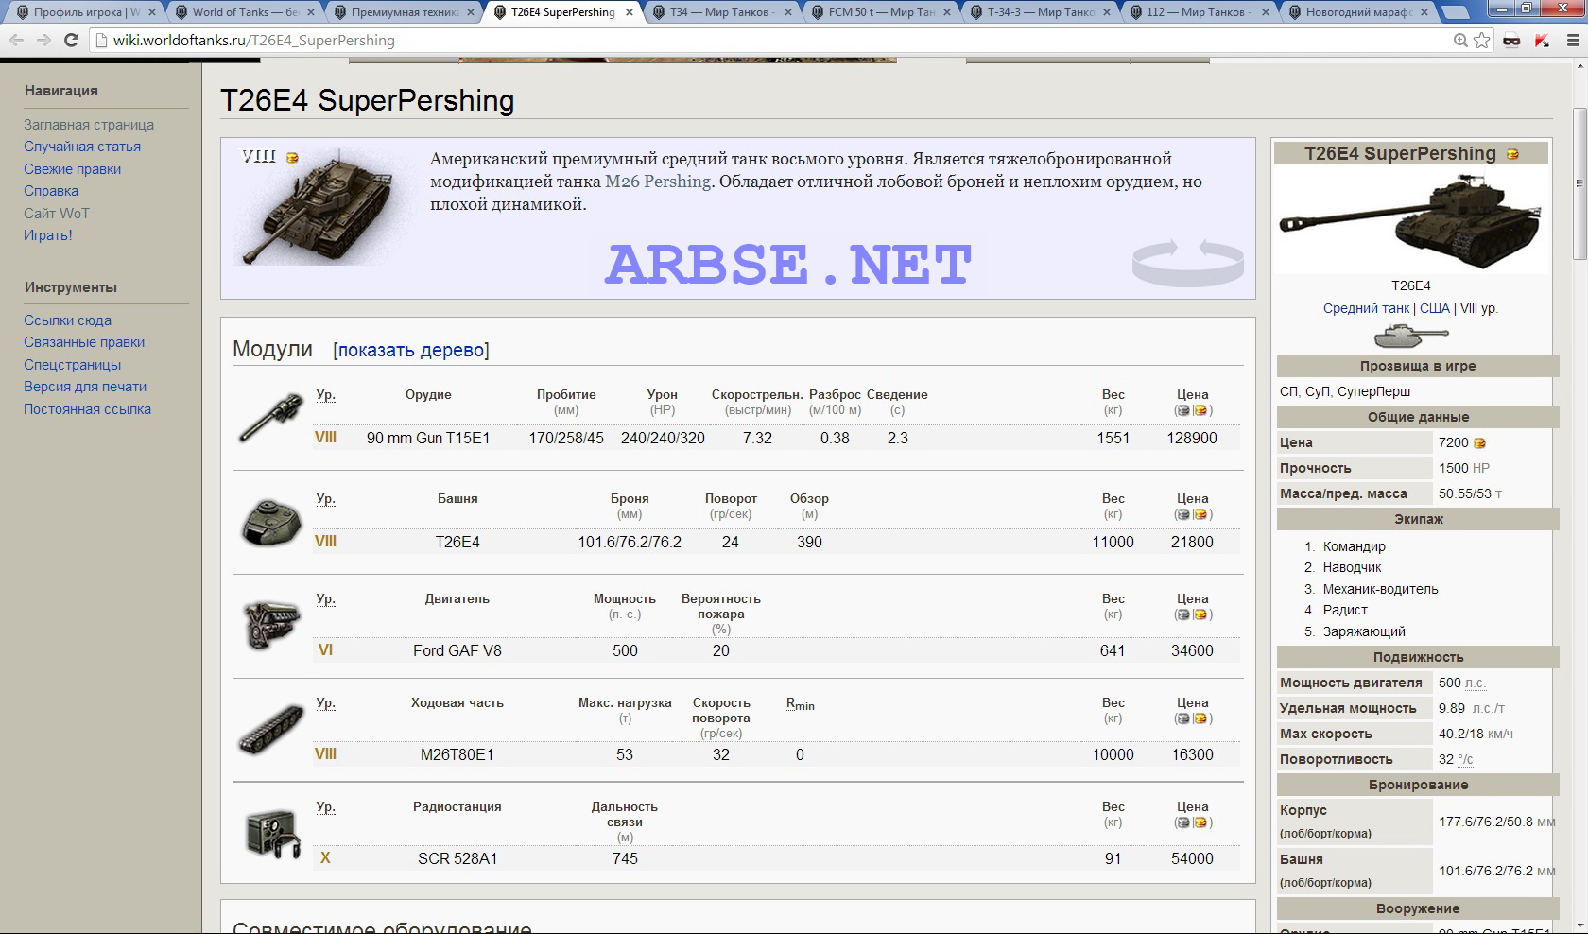The width and height of the screenshot is (1588, 934).
Task: Open the США link in infobox
Action: 1434,308
